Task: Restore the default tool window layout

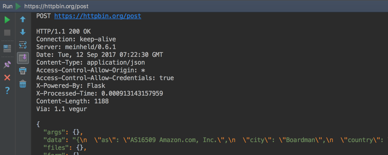Action: (7, 49)
